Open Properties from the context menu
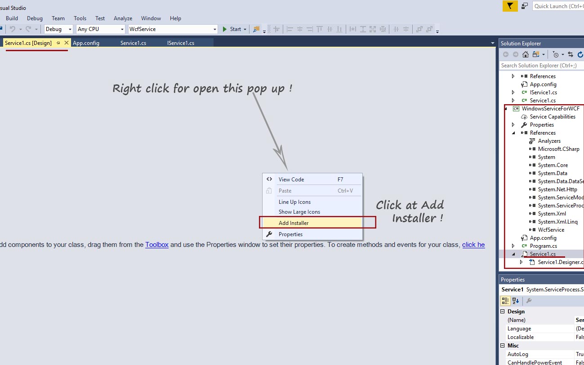584x365 pixels. pyautogui.click(x=312, y=234)
